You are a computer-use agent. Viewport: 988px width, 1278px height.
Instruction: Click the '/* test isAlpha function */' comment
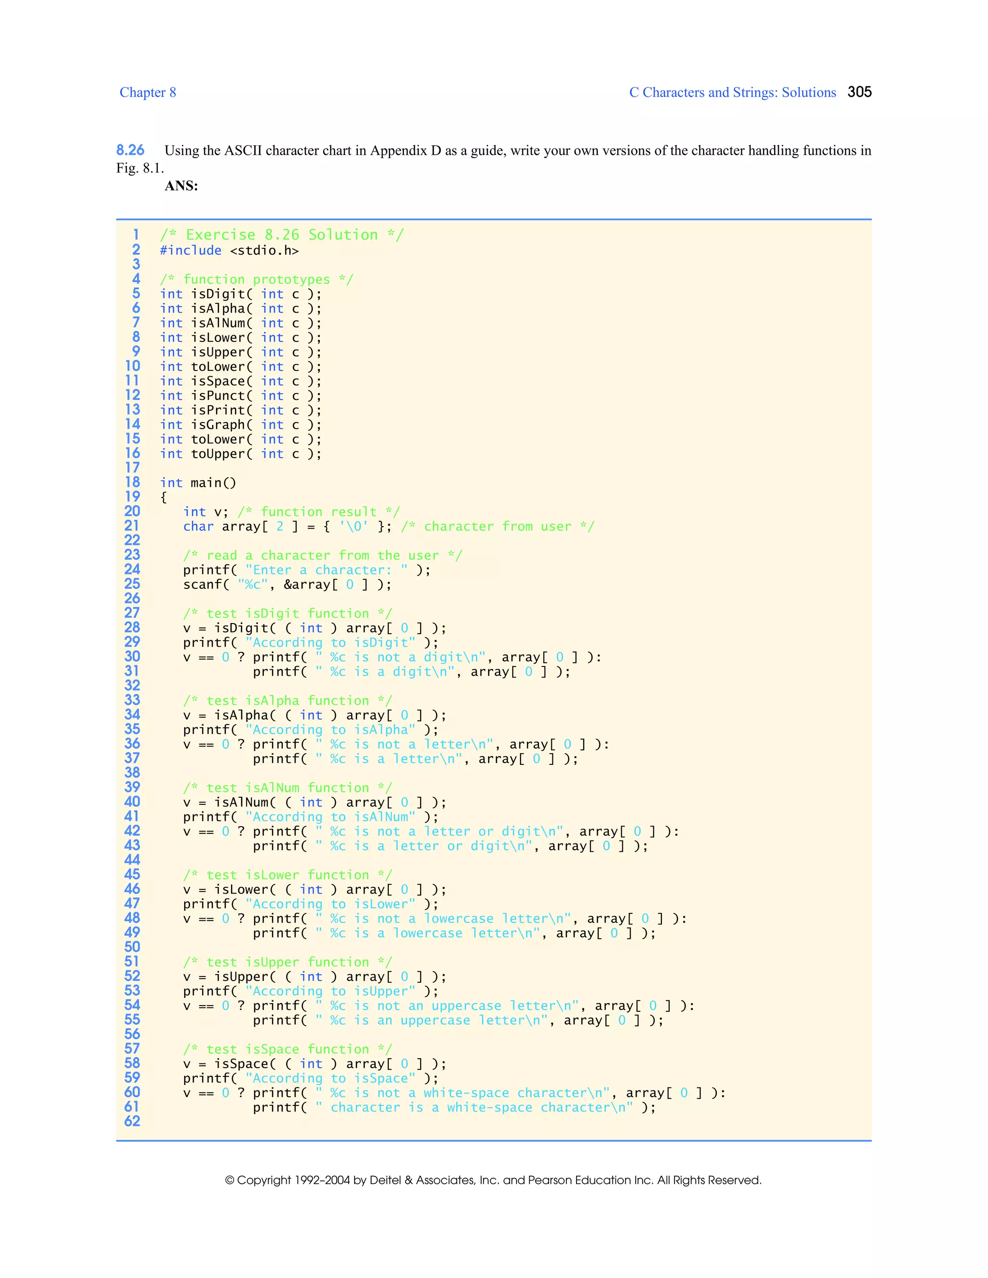(x=288, y=701)
